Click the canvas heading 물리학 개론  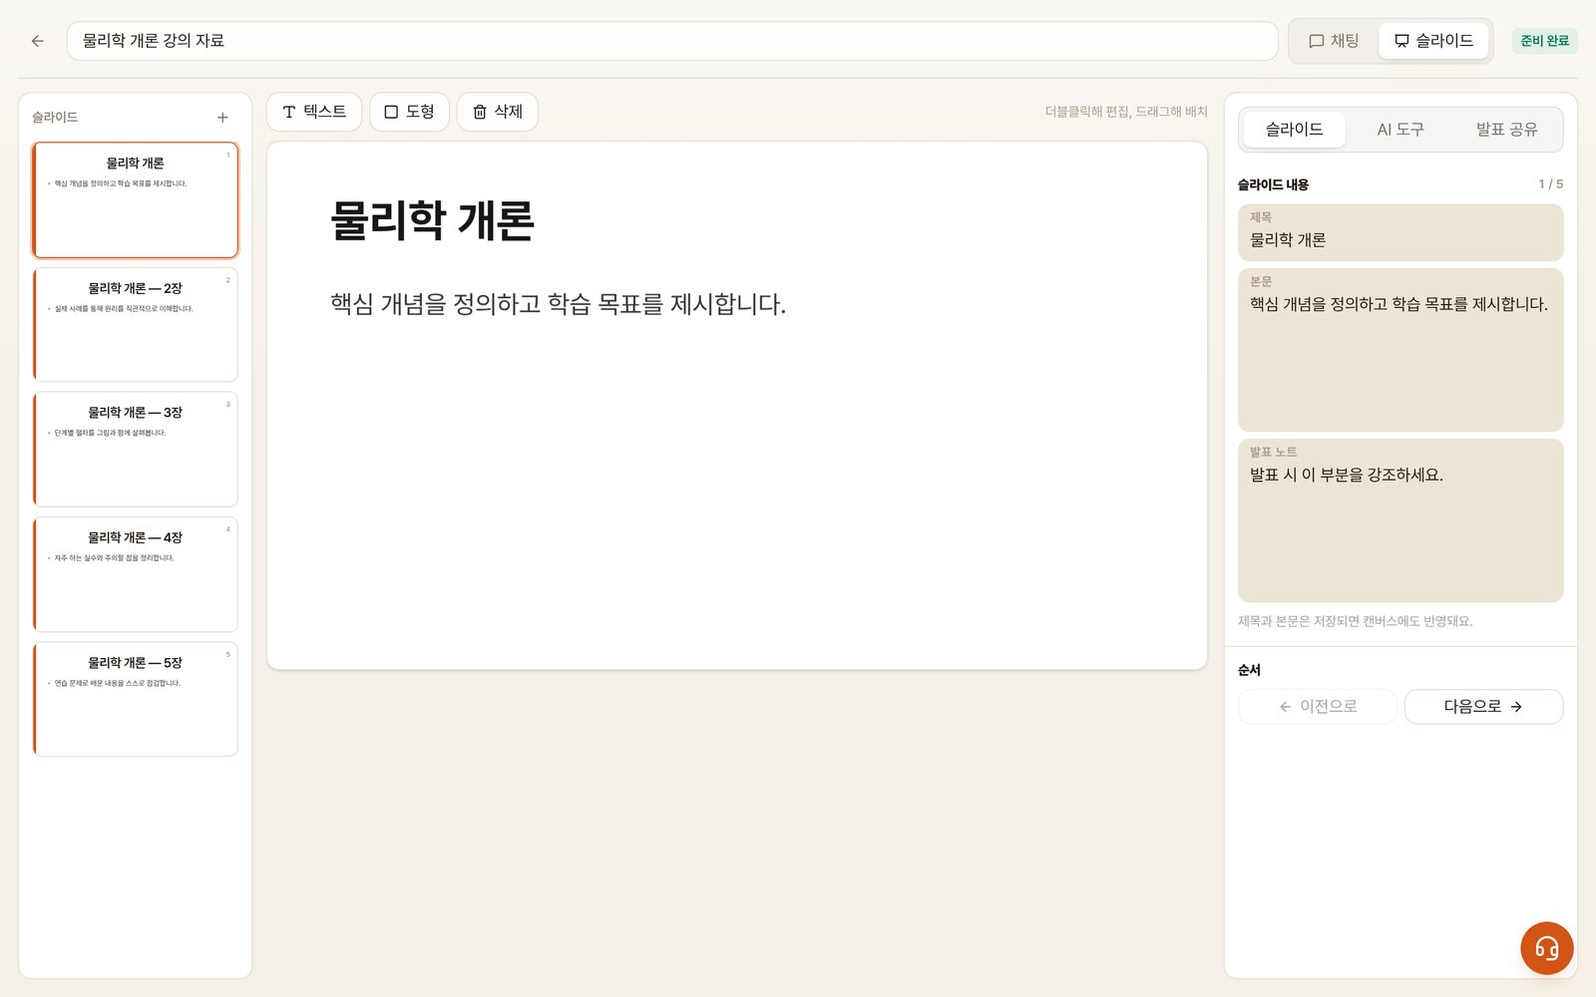coord(432,220)
